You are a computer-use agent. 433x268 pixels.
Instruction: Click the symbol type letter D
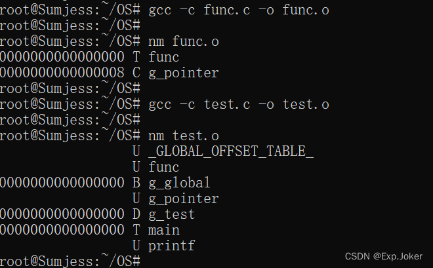[136, 214]
